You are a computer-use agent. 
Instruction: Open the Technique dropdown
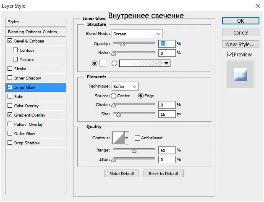pyautogui.click(x=125, y=86)
